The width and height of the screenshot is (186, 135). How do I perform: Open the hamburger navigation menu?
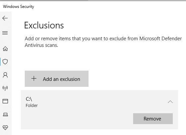5,33
